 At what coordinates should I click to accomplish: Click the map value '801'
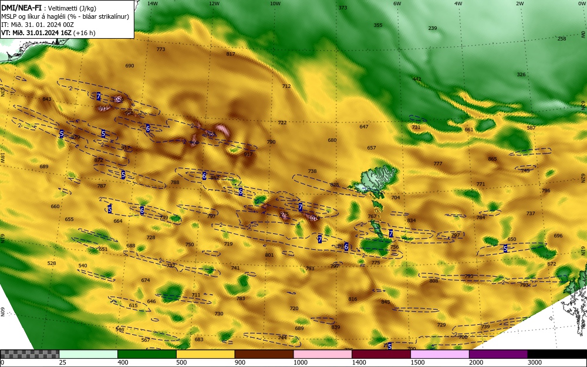[x=269, y=255]
